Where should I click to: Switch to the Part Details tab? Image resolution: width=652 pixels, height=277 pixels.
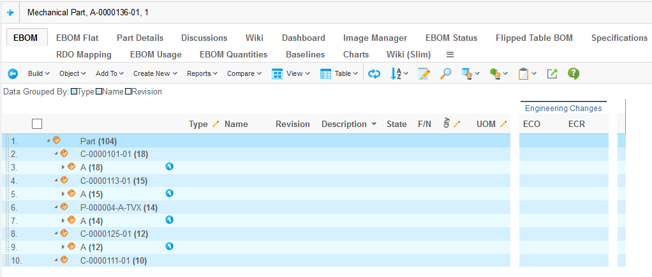pyautogui.click(x=140, y=38)
